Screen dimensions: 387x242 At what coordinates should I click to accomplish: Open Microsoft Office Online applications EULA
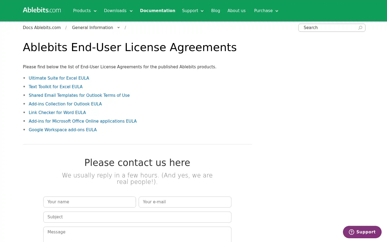coord(83,121)
